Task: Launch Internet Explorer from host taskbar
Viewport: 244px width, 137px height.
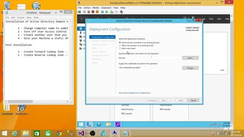Action: tap(15, 133)
